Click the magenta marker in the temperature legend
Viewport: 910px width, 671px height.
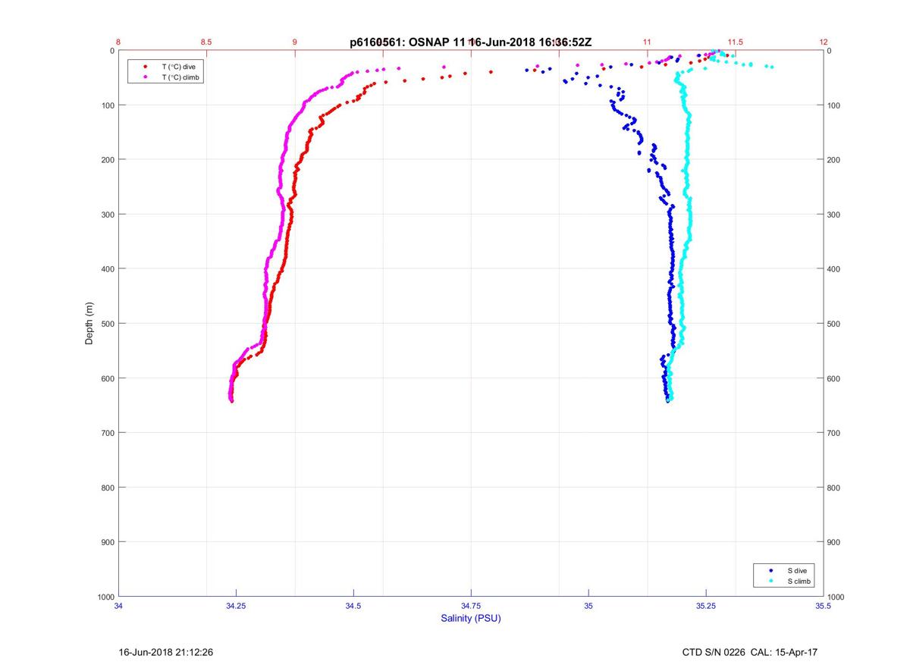(x=145, y=77)
